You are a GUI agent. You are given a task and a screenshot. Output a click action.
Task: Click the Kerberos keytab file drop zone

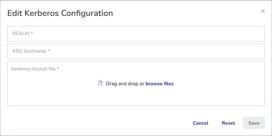tap(136, 94)
